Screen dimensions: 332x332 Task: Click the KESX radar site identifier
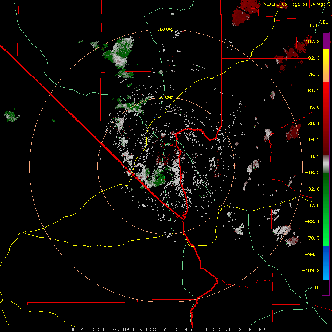coord(210,329)
